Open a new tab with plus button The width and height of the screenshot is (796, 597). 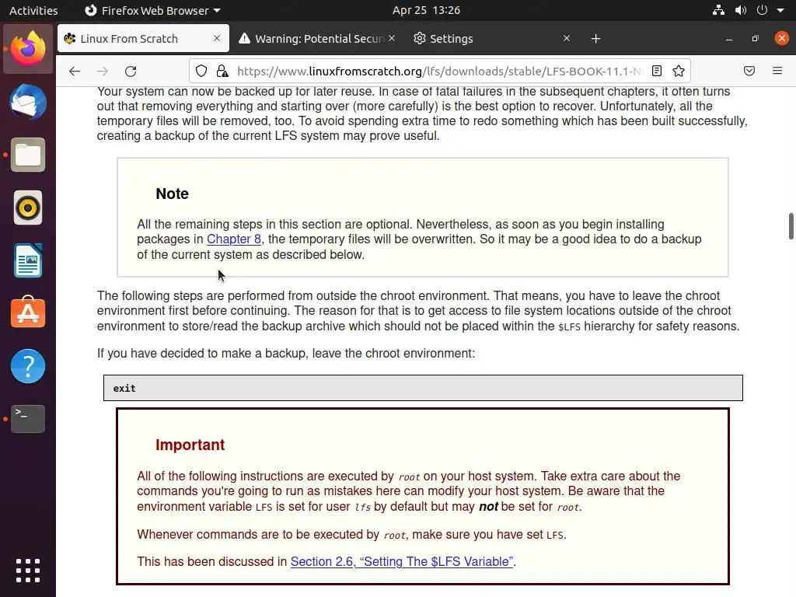coord(596,39)
